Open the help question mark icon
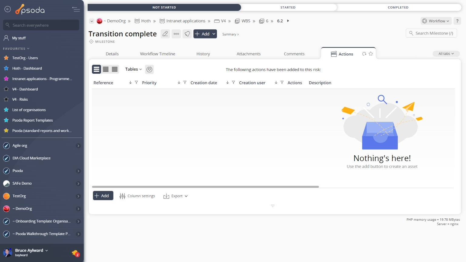The width and height of the screenshot is (466, 262). [x=457, y=21]
